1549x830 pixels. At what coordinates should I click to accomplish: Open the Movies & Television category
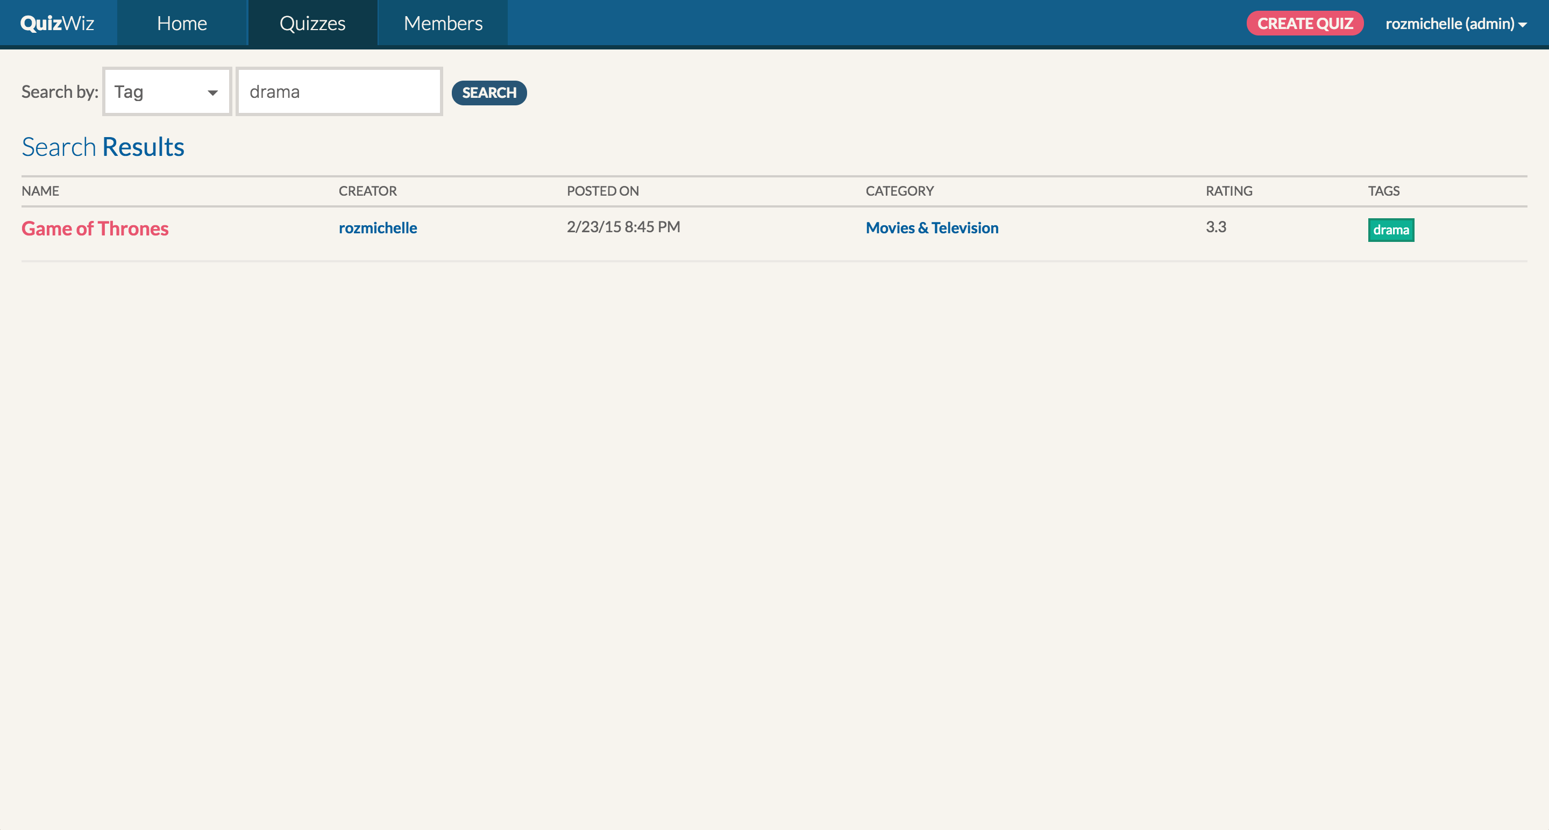pyautogui.click(x=932, y=228)
